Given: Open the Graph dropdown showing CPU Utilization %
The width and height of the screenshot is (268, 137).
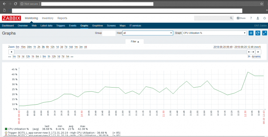Looking at the screenshot, I should pos(215,33).
